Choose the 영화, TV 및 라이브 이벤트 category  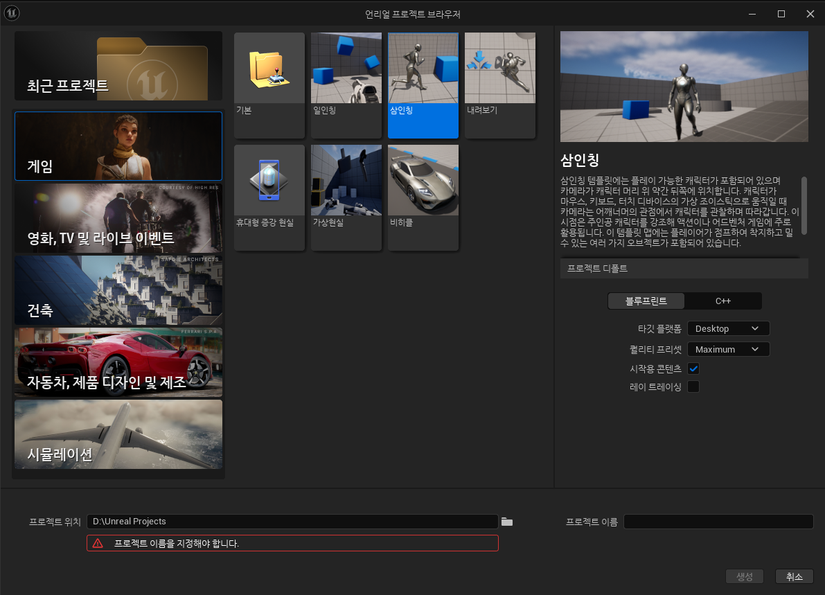[118, 217]
